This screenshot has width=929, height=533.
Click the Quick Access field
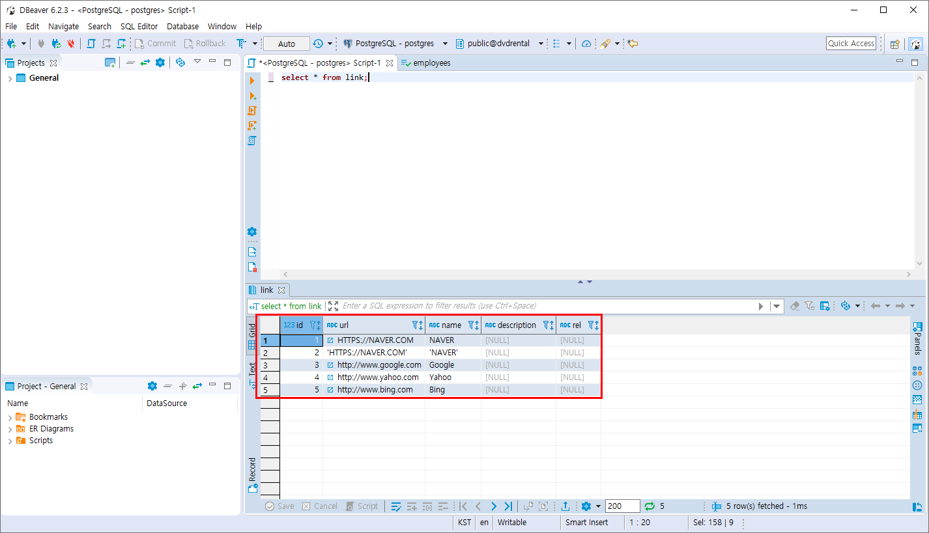pos(851,44)
